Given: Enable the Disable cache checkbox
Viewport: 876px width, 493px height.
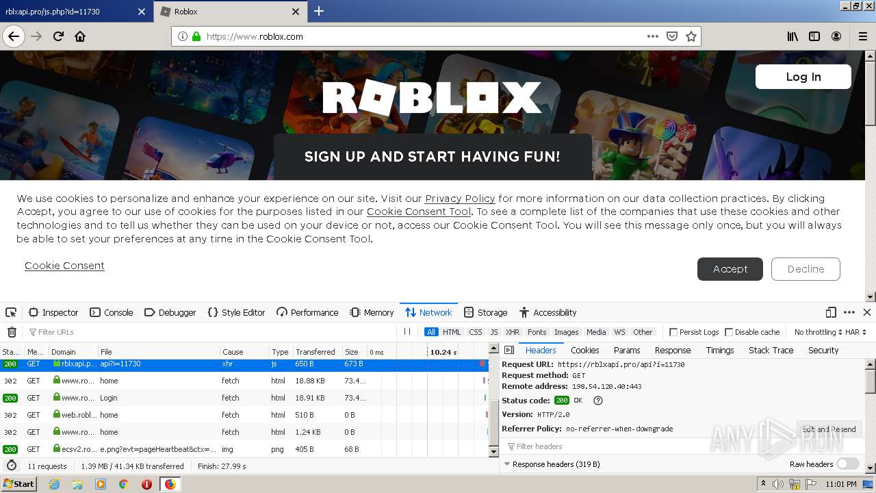Looking at the screenshot, I should 729,332.
